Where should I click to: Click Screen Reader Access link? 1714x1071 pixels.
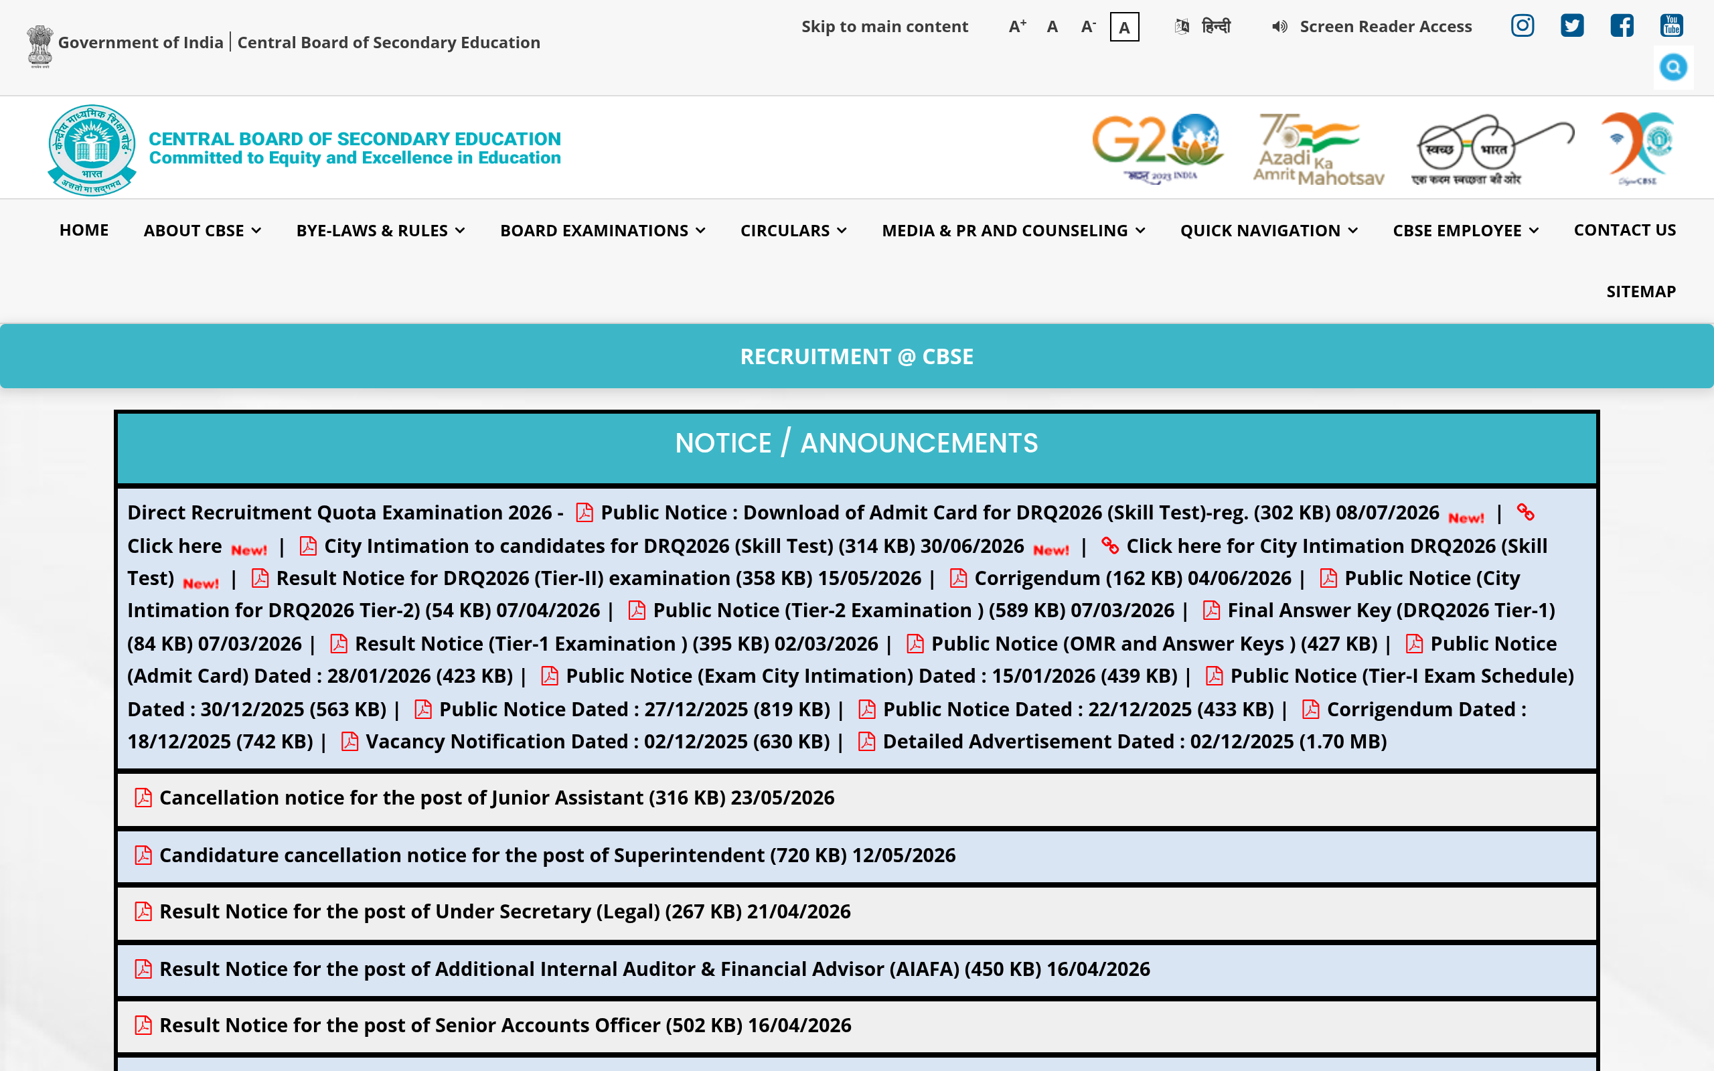[1386, 27]
